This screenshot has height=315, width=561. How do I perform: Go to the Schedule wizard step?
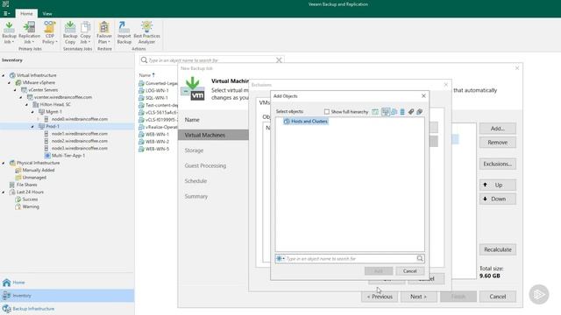195,181
